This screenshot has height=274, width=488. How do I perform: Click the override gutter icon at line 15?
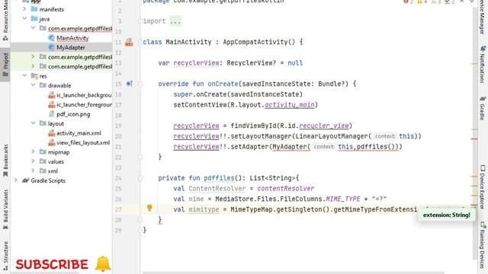(x=130, y=84)
